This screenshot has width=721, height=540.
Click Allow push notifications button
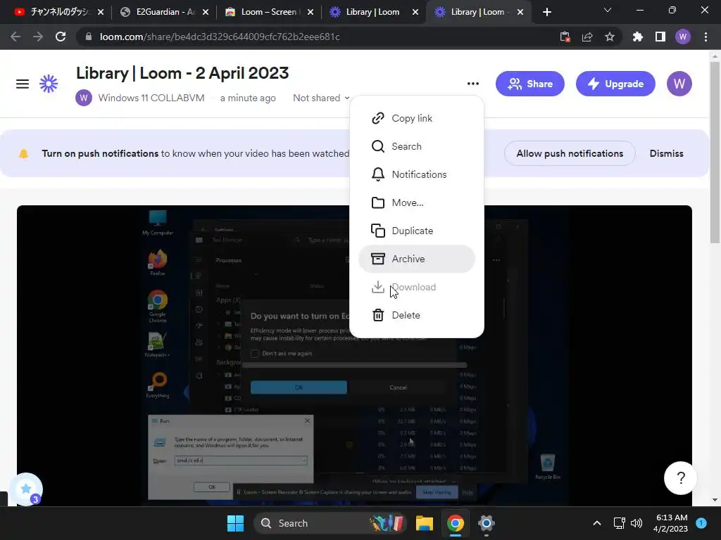(570, 153)
